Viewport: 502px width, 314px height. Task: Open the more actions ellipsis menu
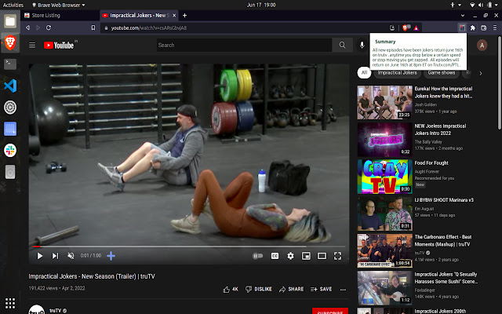click(x=343, y=290)
